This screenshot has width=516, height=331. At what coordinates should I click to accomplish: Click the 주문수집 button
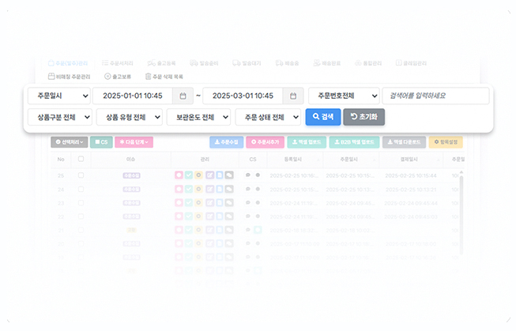point(227,142)
